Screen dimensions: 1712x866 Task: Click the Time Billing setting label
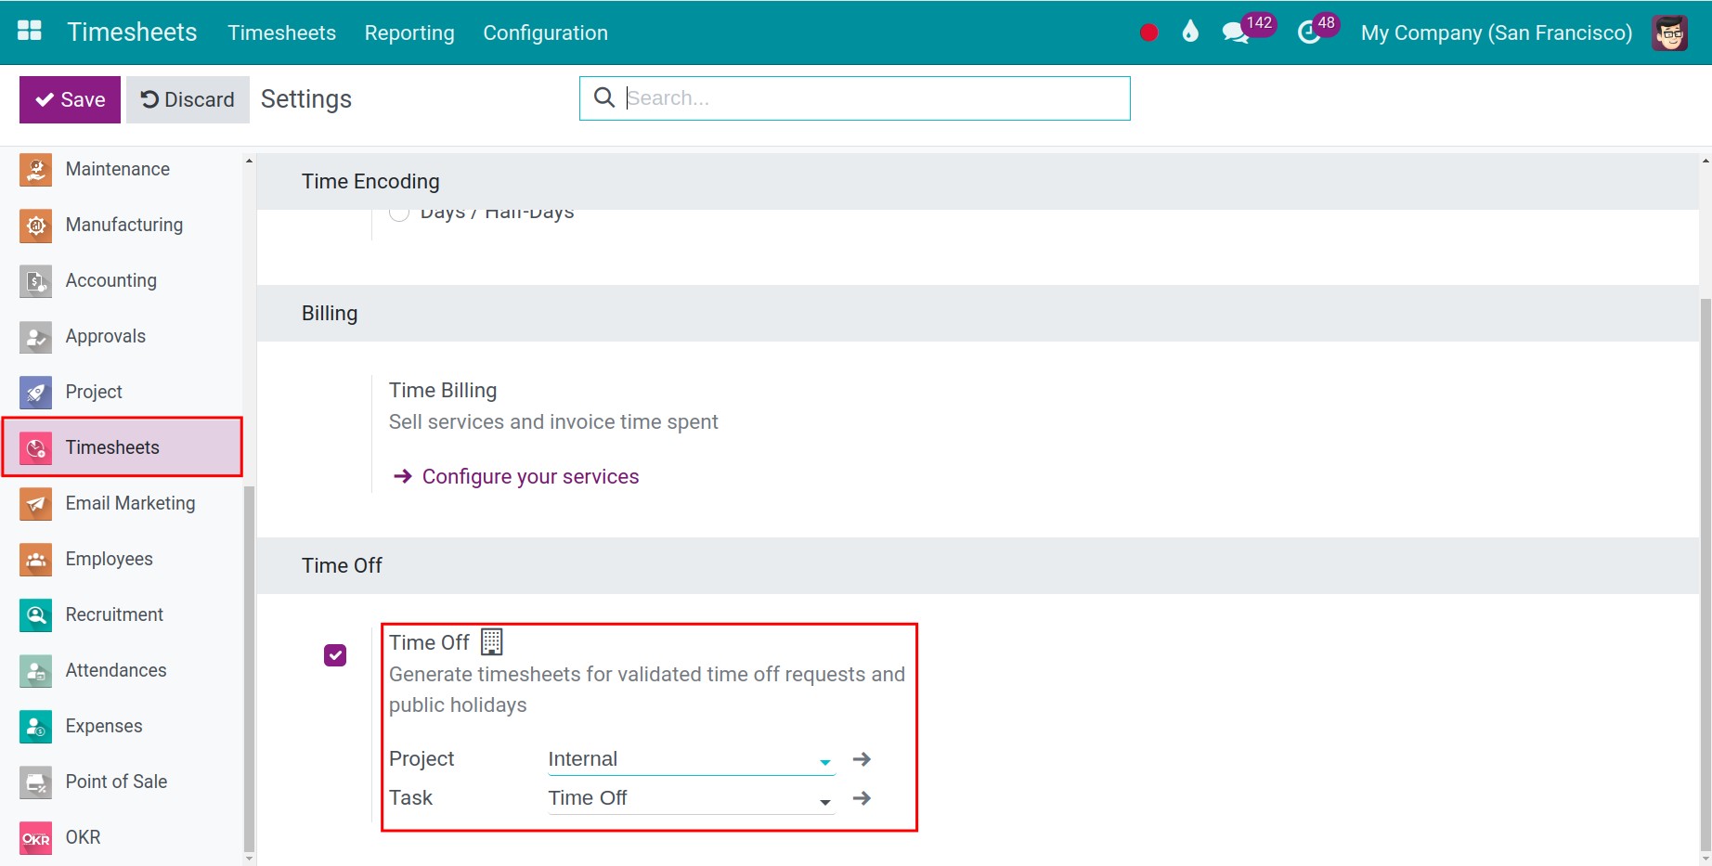coord(443,390)
